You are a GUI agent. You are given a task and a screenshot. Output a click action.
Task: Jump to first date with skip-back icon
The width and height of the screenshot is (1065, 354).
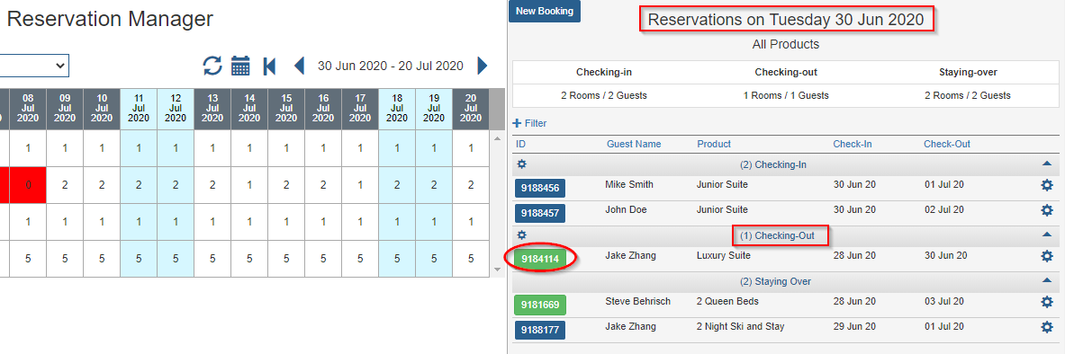click(269, 66)
